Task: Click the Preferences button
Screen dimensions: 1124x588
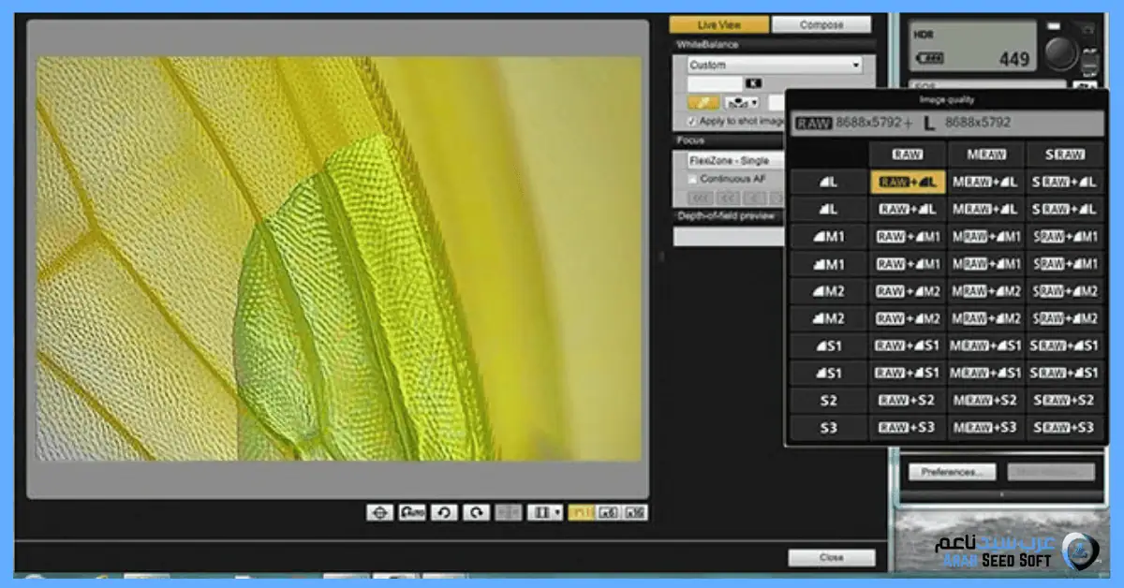Action: pos(952,472)
